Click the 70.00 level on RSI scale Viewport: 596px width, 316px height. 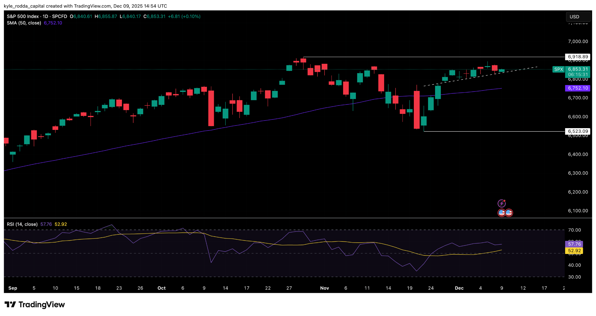click(574, 230)
